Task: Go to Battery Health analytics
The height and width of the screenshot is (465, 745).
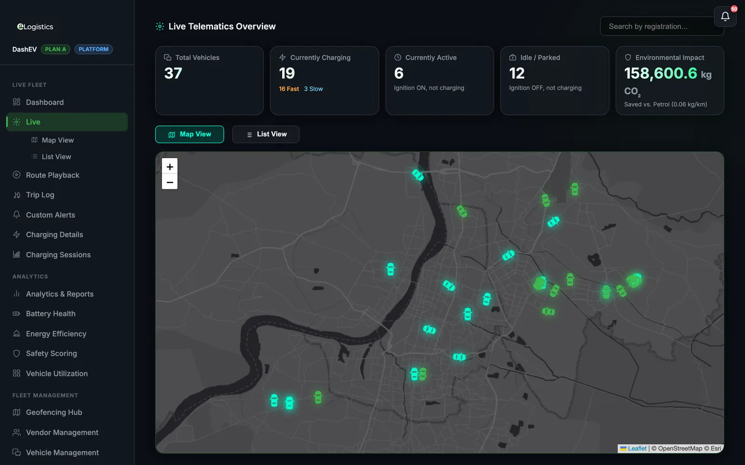Action: (67, 313)
